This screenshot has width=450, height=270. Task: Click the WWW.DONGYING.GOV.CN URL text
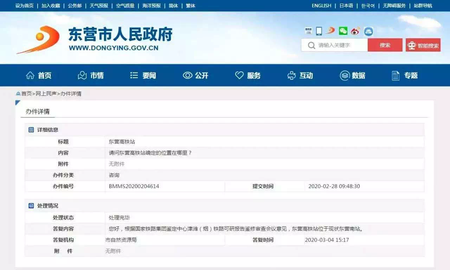(x=114, y=48)
